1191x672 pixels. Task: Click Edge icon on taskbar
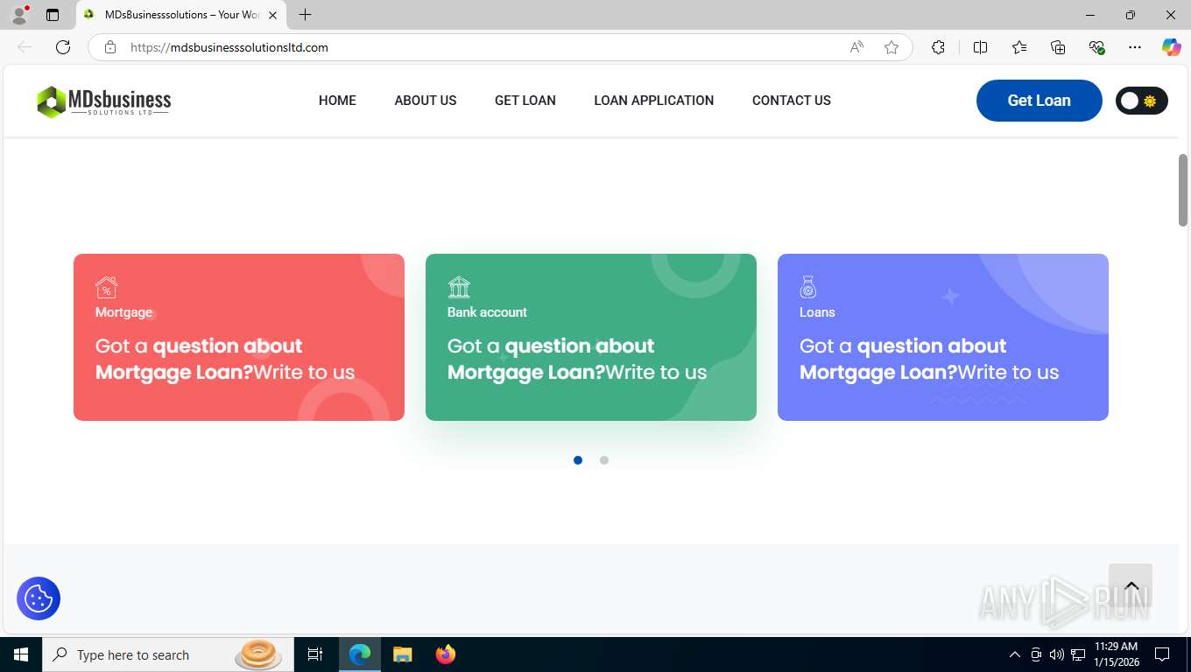pos(360,654)
